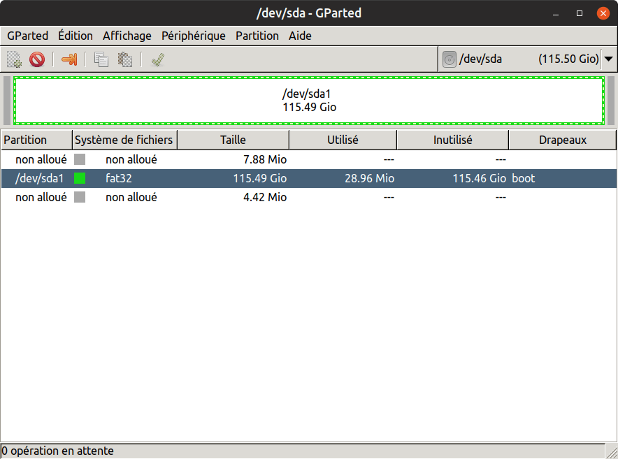Click the hard disk icon beside /dev/sda

pos(450,59)
